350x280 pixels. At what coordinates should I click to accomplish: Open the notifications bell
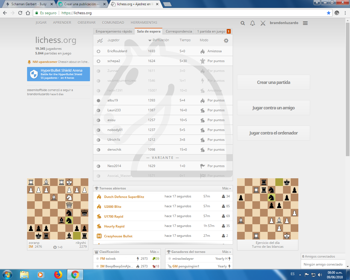tap(253, 23)
